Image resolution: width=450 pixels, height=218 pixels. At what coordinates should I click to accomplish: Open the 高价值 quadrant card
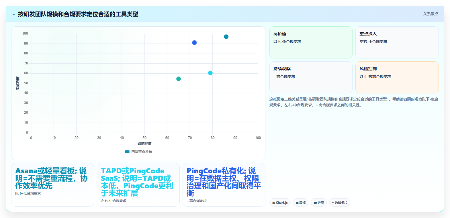[311, 42]
